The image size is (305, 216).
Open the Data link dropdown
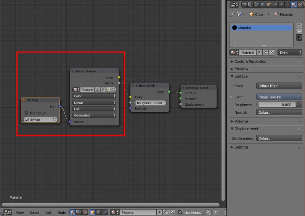pyautogui.click(x=290, y=52)
